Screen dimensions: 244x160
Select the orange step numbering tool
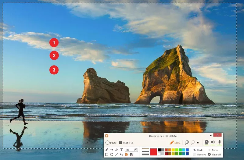pos(127,155)
